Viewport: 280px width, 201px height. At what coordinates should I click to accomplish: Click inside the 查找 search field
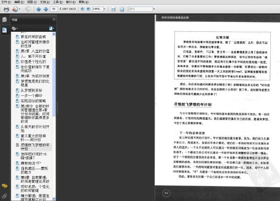click(141, 9)
